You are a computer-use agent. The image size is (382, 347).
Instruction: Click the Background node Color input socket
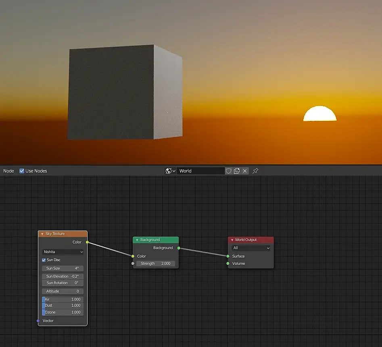click(x=133, y=256)
